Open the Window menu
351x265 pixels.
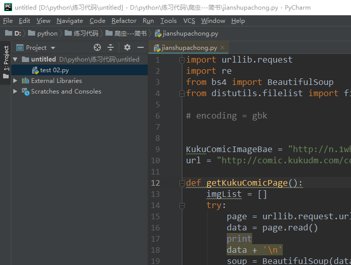pyautogui.click(x=213, y=21)
